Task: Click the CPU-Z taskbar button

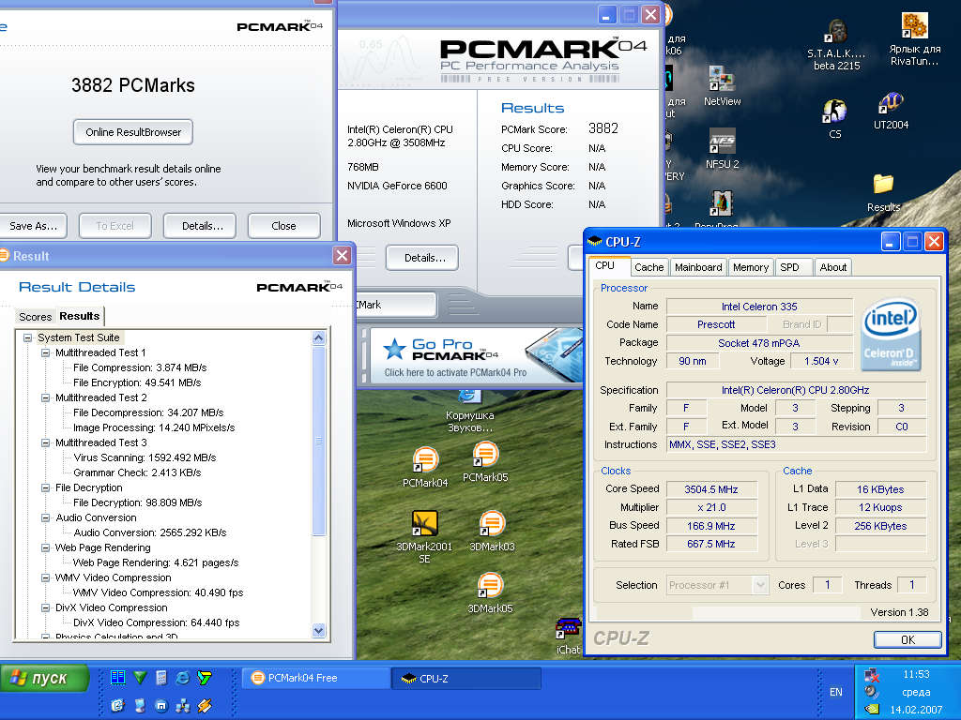Action: pos(467,678)
